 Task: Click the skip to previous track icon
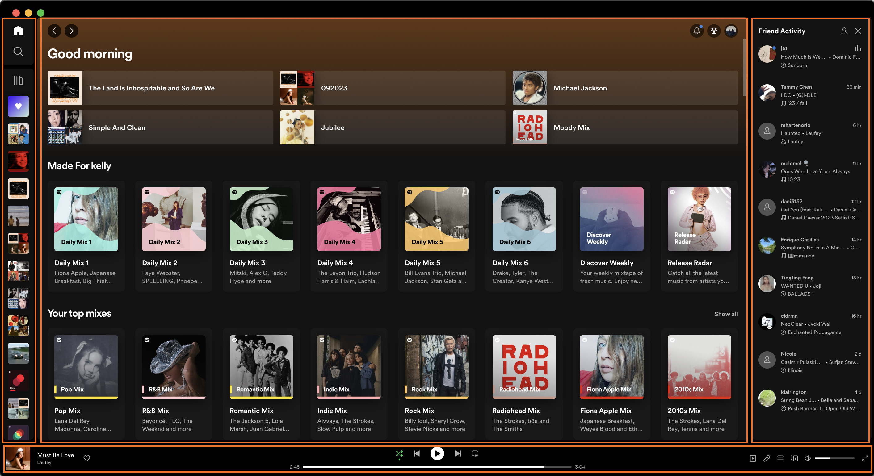[x=417, y=453]
